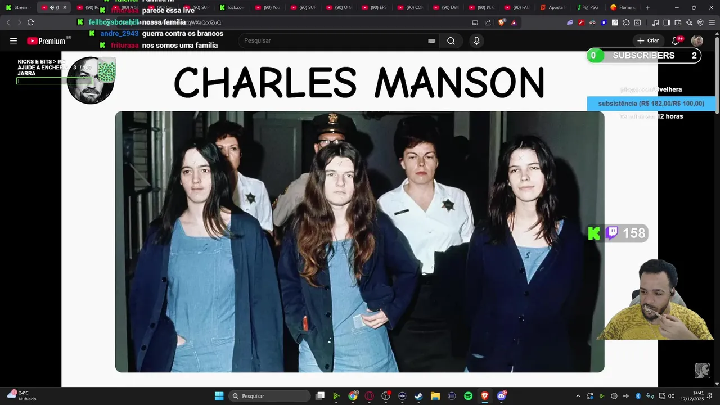Open the weather widget 24°C Nublado
This screenshot has height=405, width=720.
[22, 396]
